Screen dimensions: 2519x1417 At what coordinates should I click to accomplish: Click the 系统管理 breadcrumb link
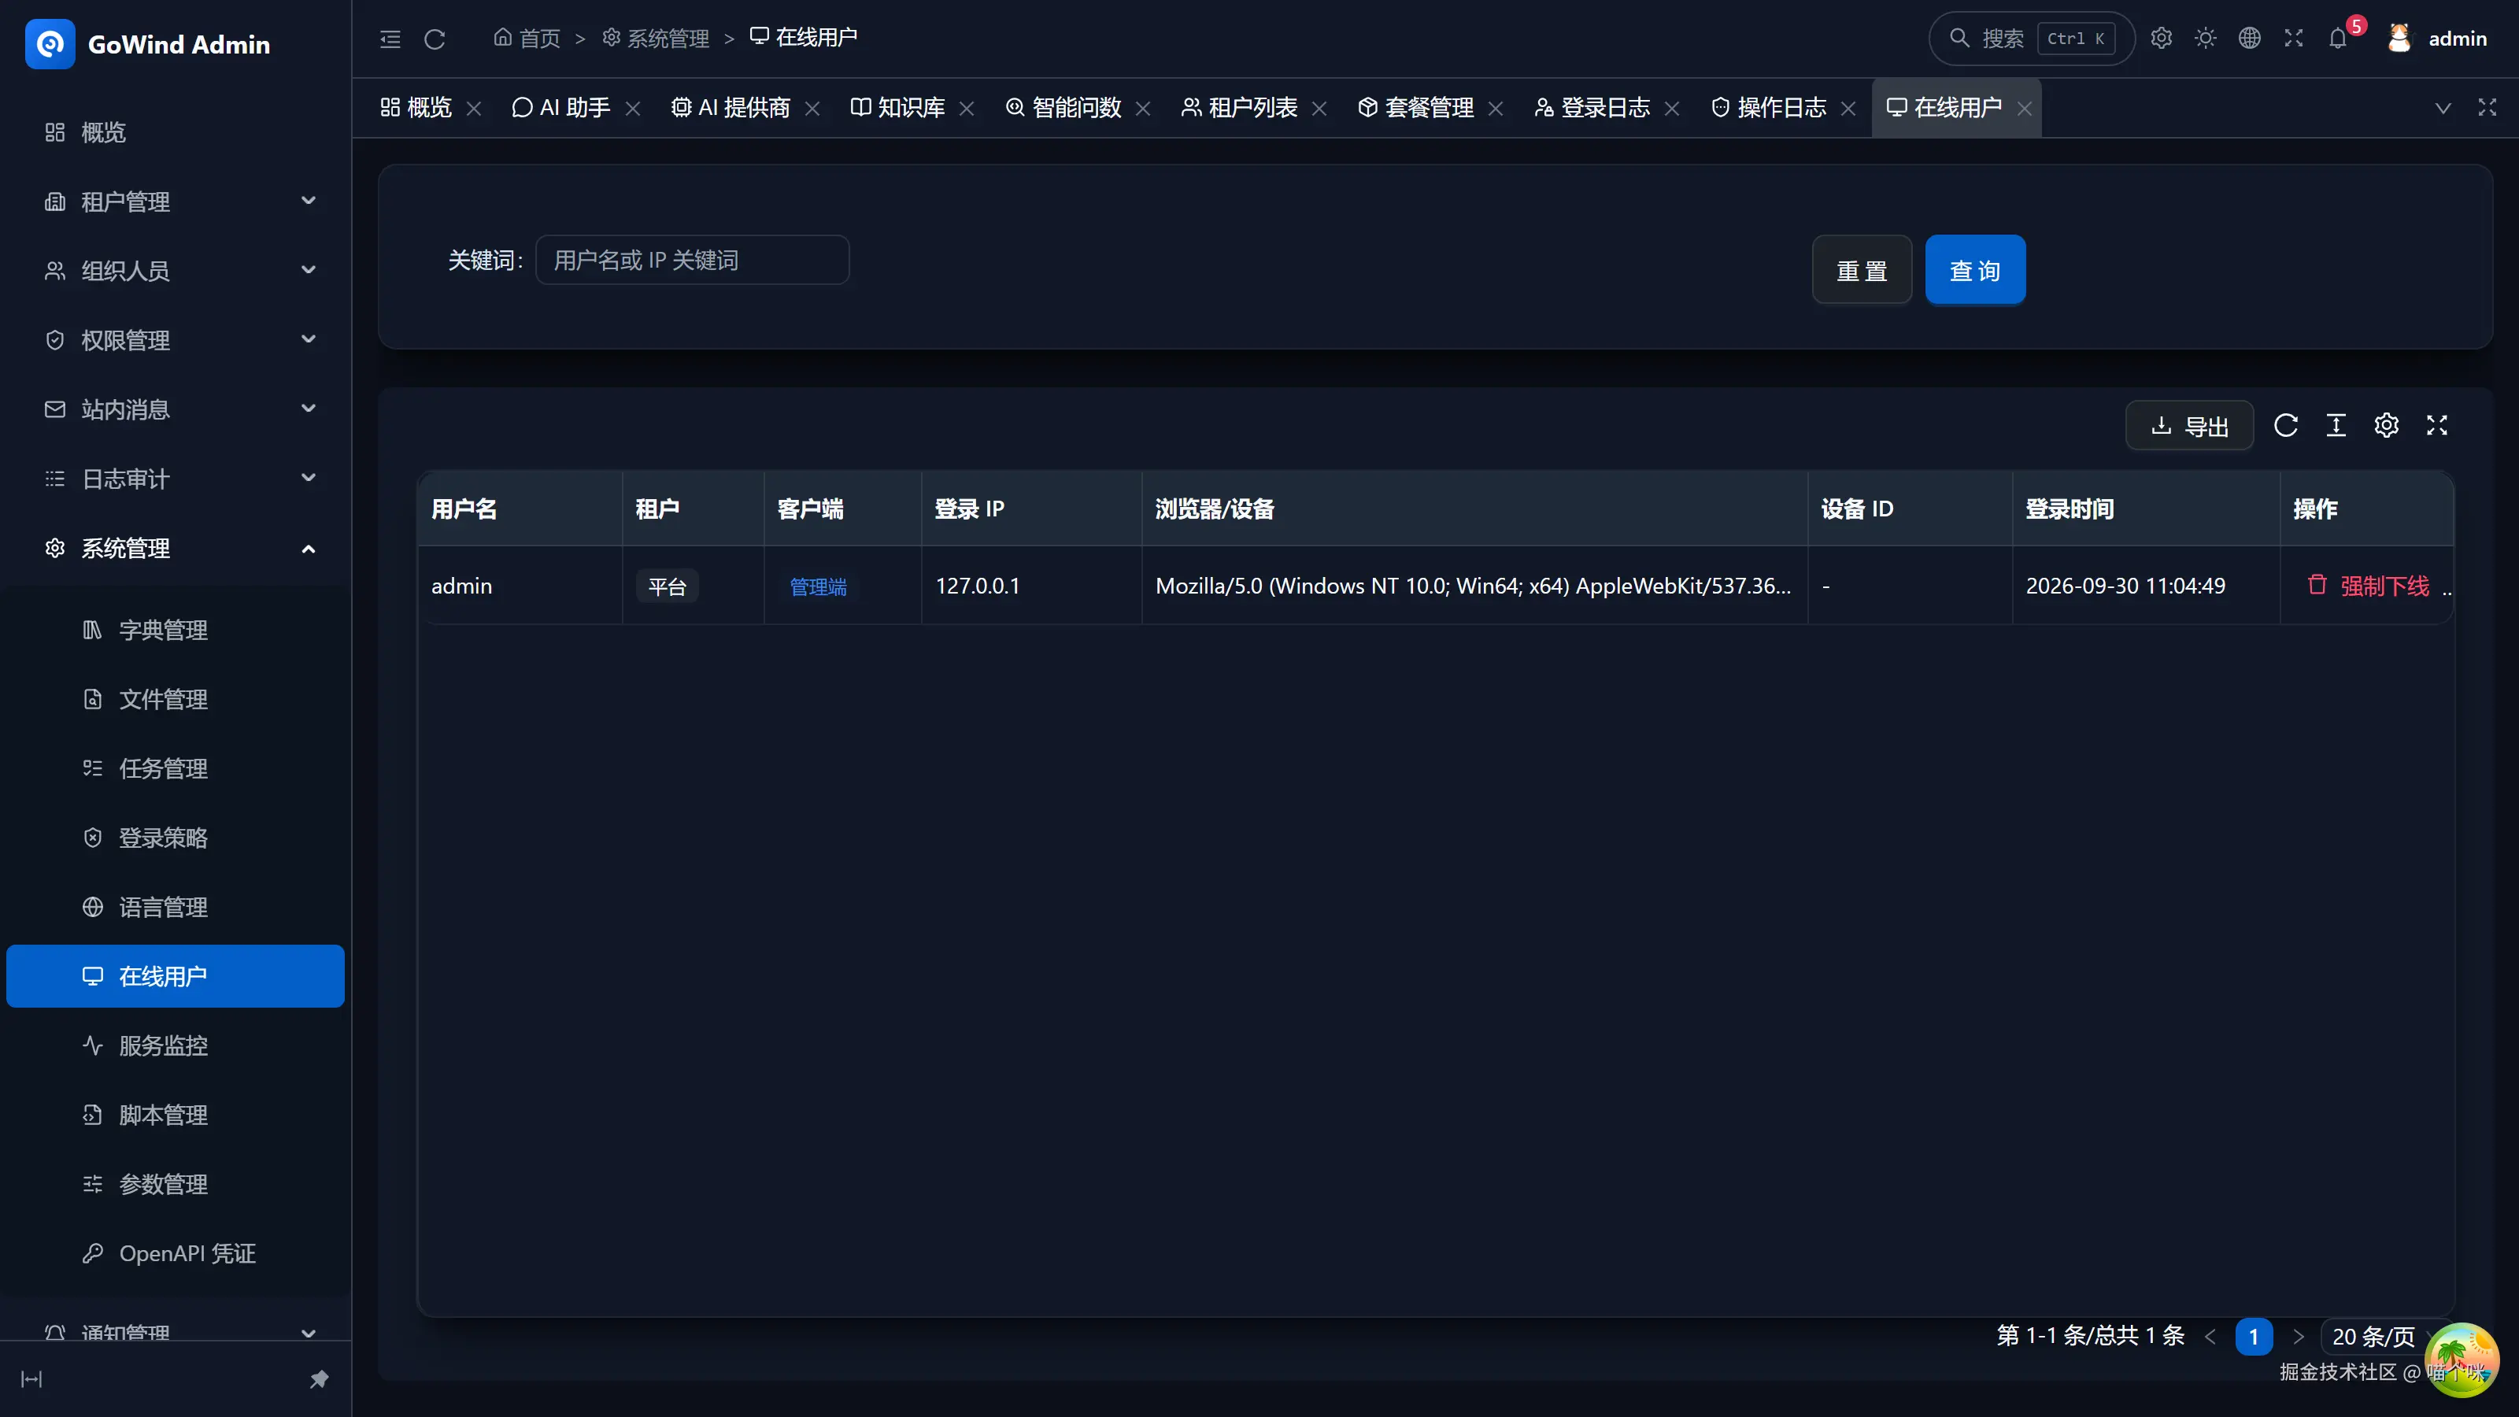pyautogui.click(x=655, y=38)
